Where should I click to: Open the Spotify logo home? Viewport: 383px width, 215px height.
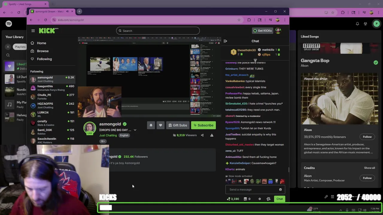(9, 24)
